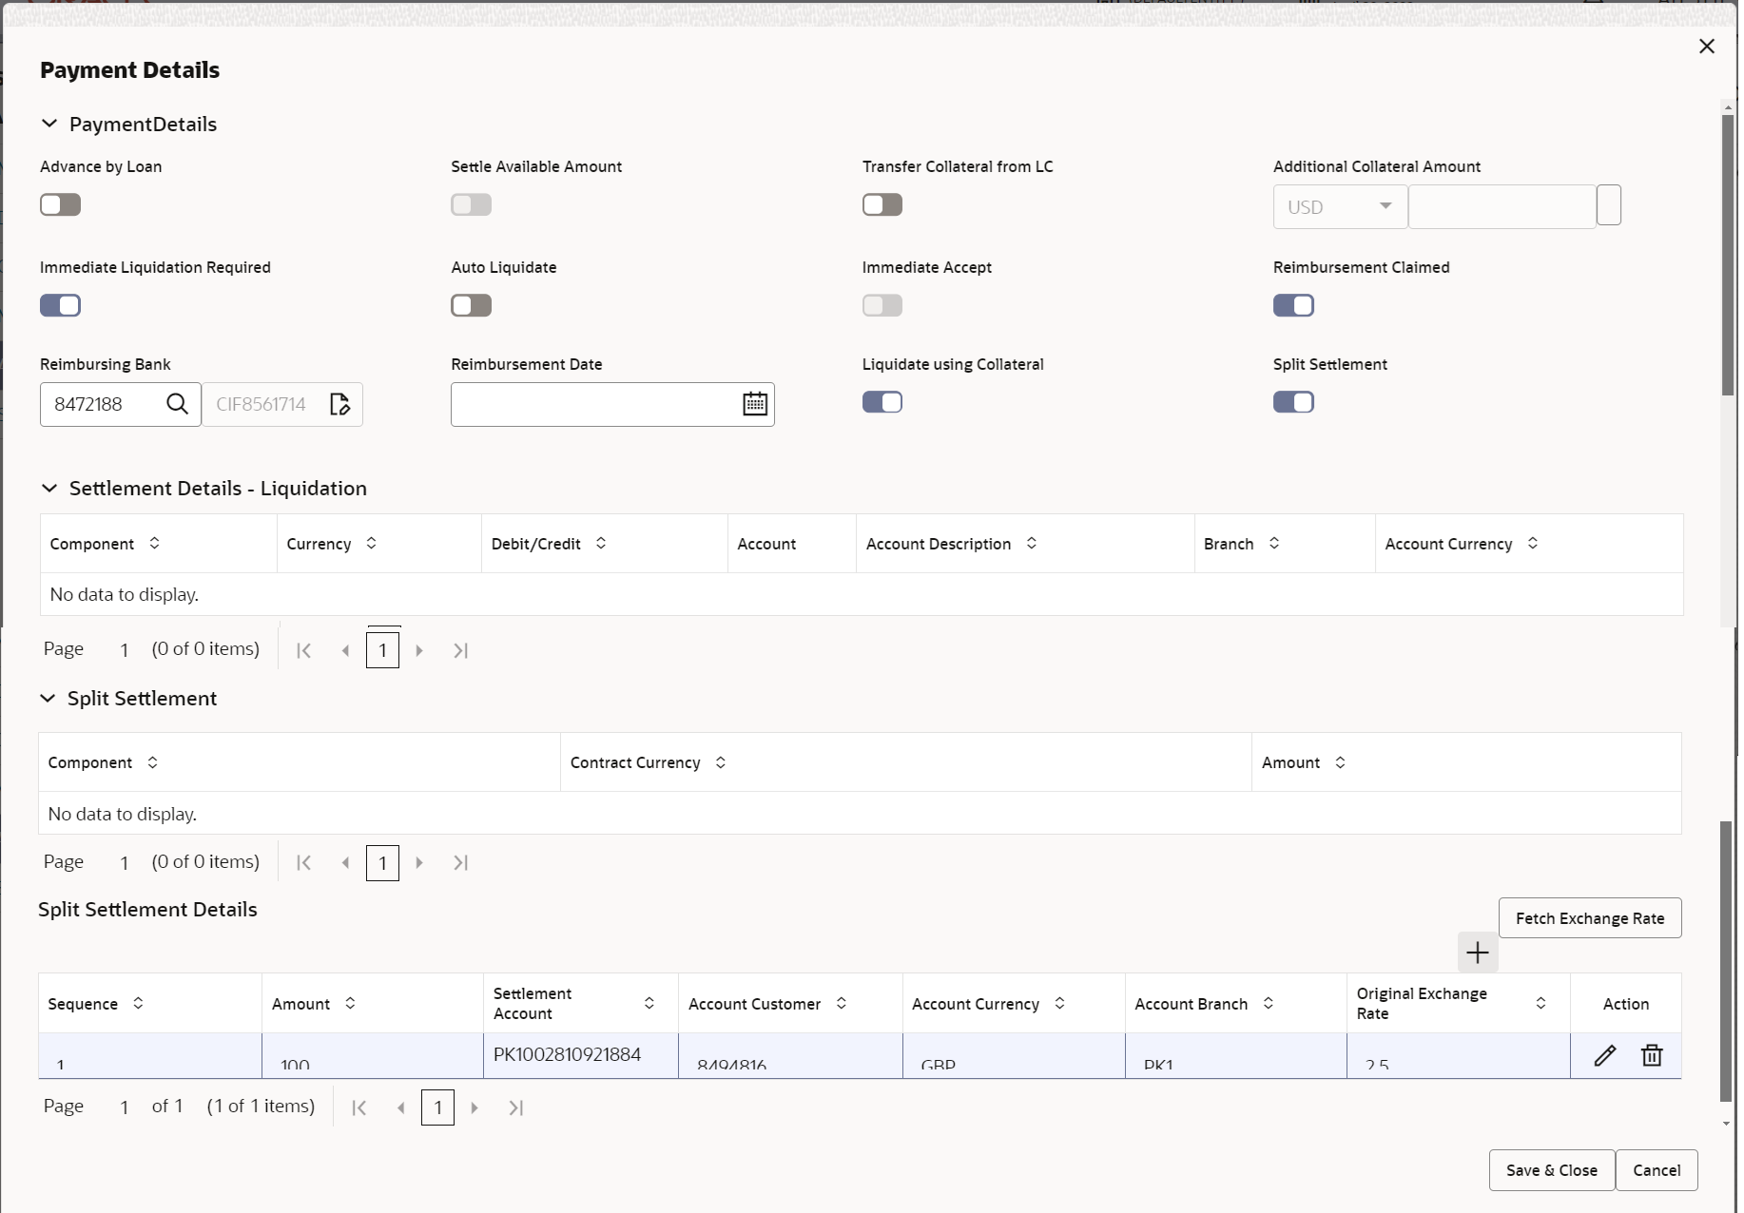The height and width of the screenshot is (1213, 1744).
Task: Edit the first split settlement details row
Action: coord(1605,1055)
